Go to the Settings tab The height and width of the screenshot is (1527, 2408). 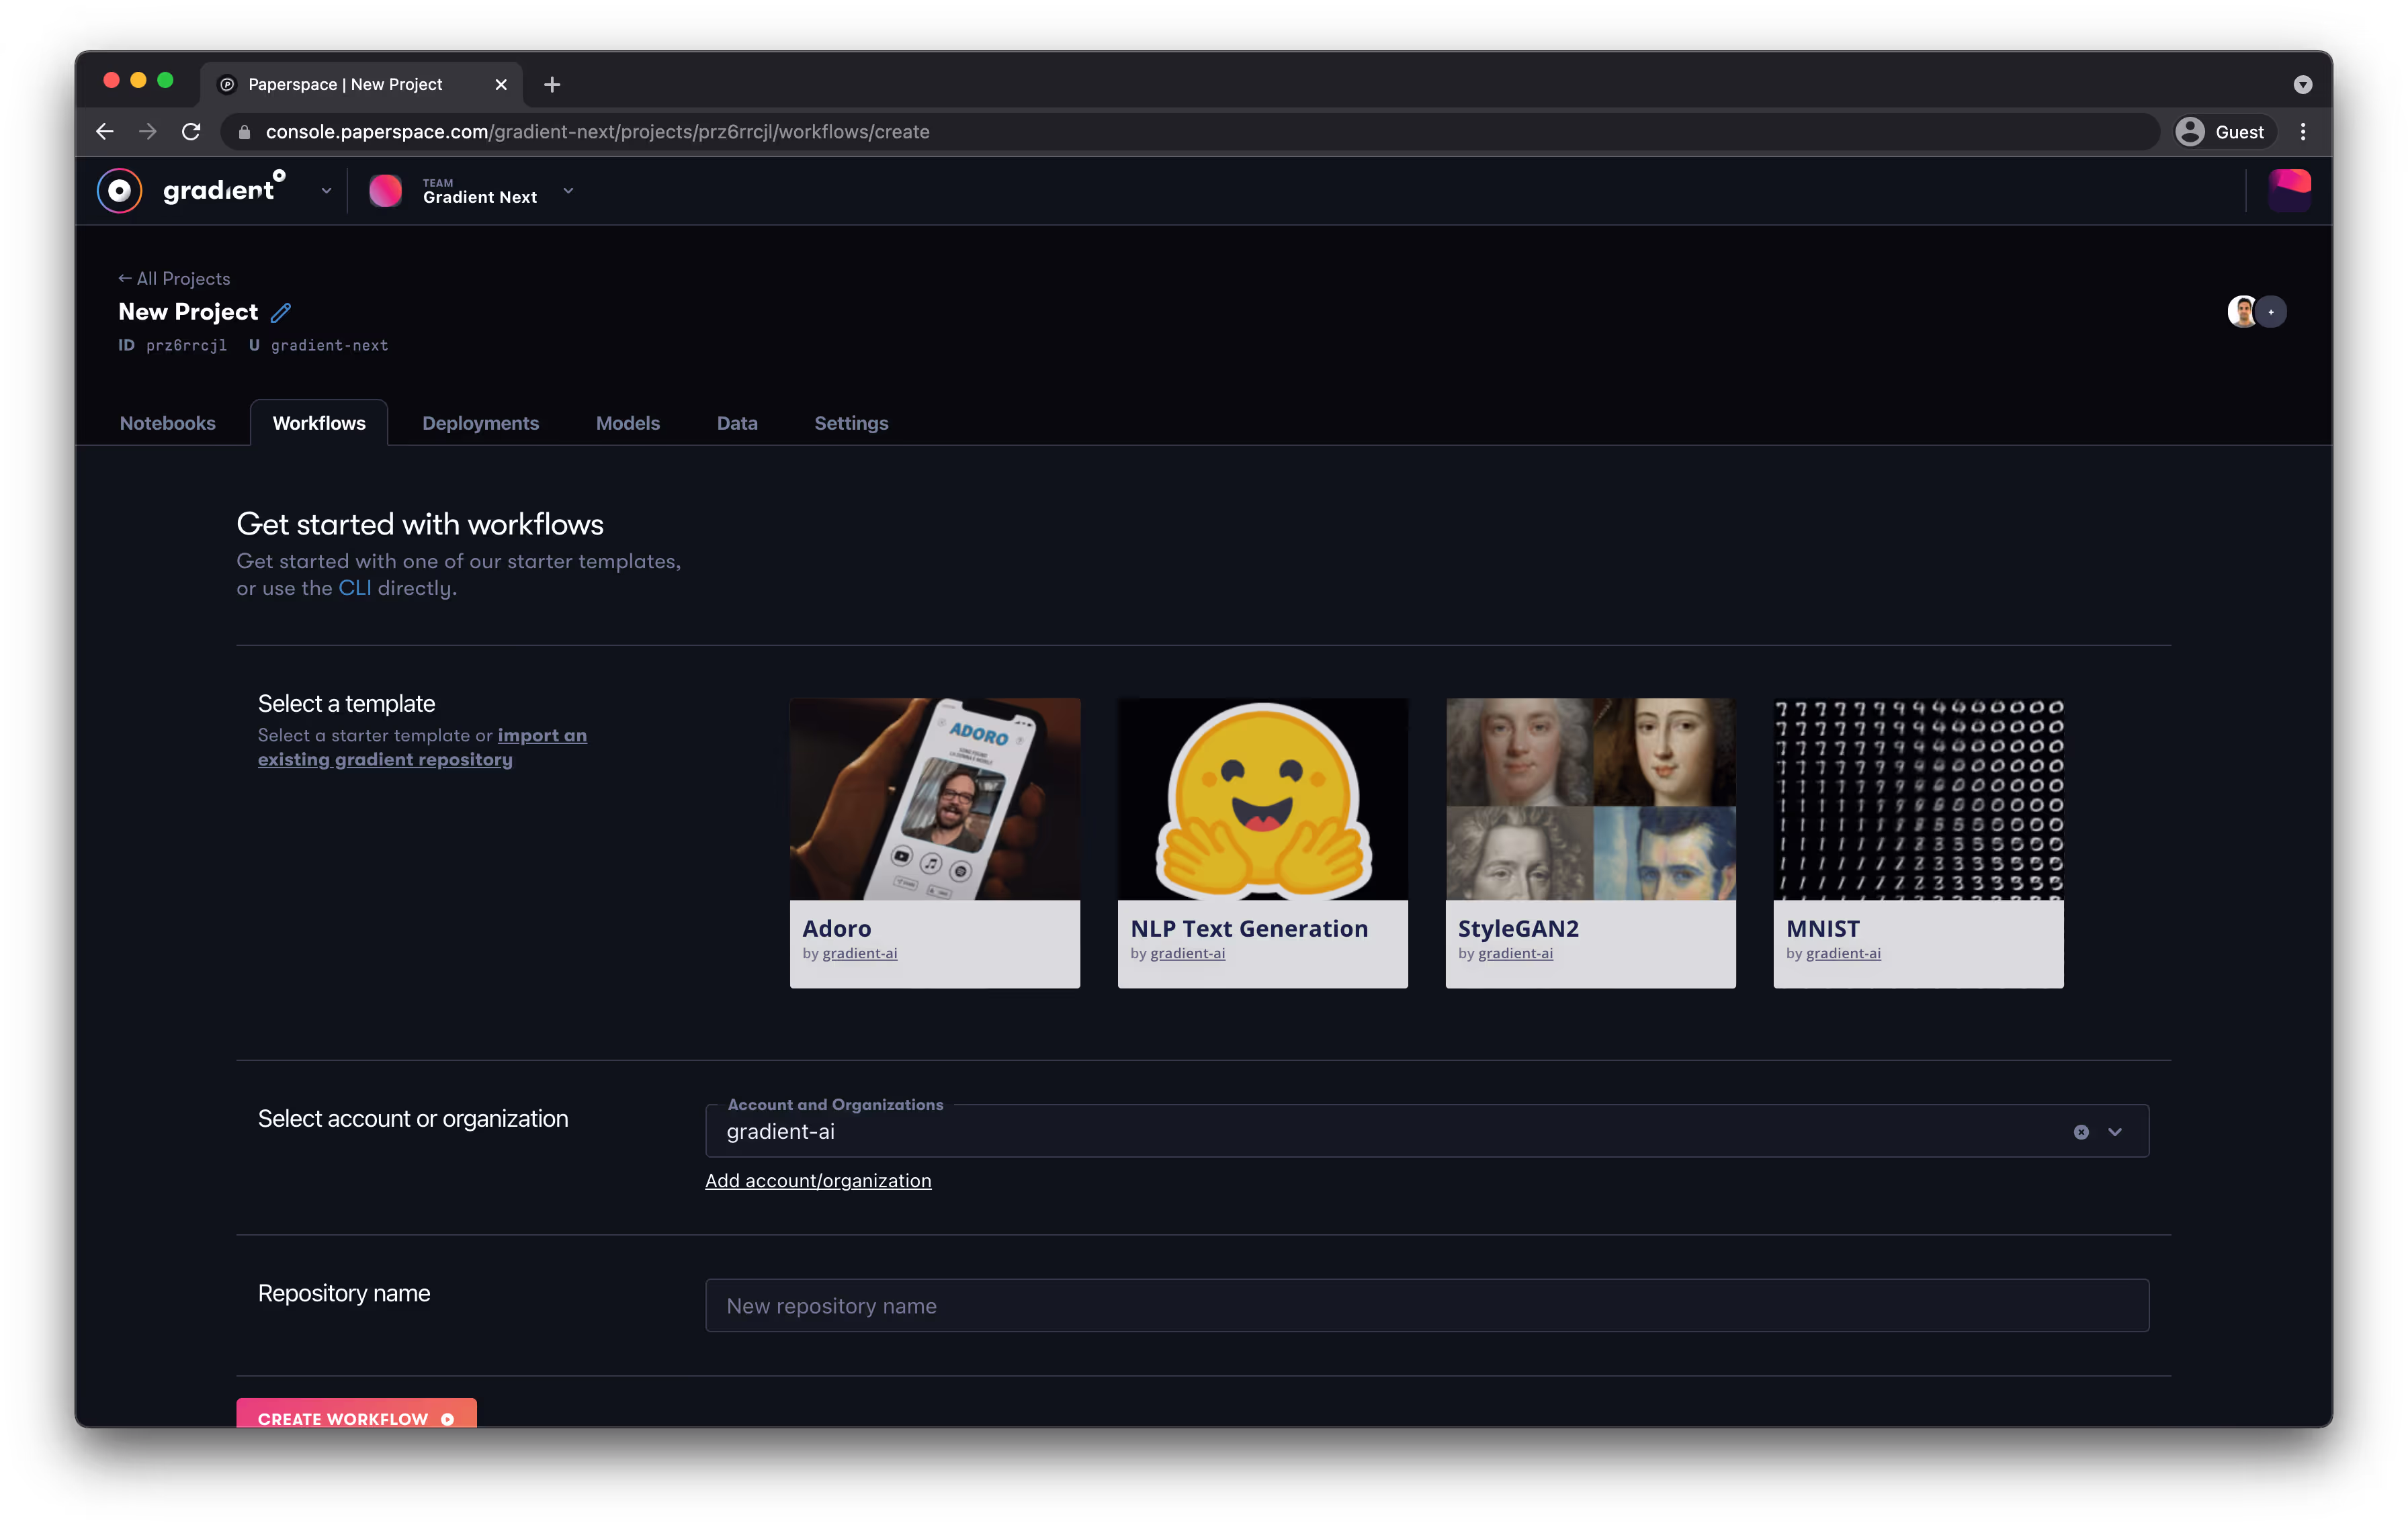[851, 423]
